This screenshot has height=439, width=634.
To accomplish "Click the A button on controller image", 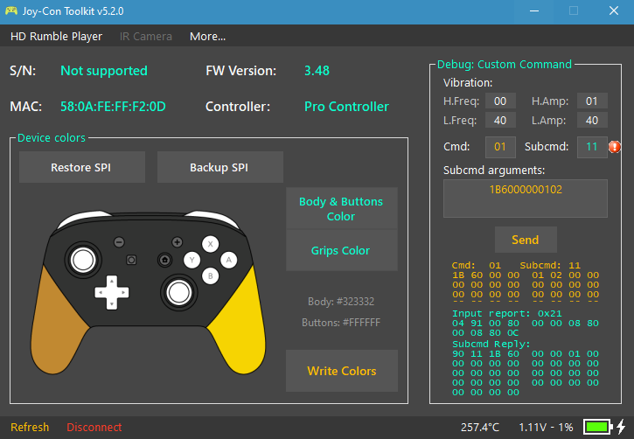I will click(229, 260).
